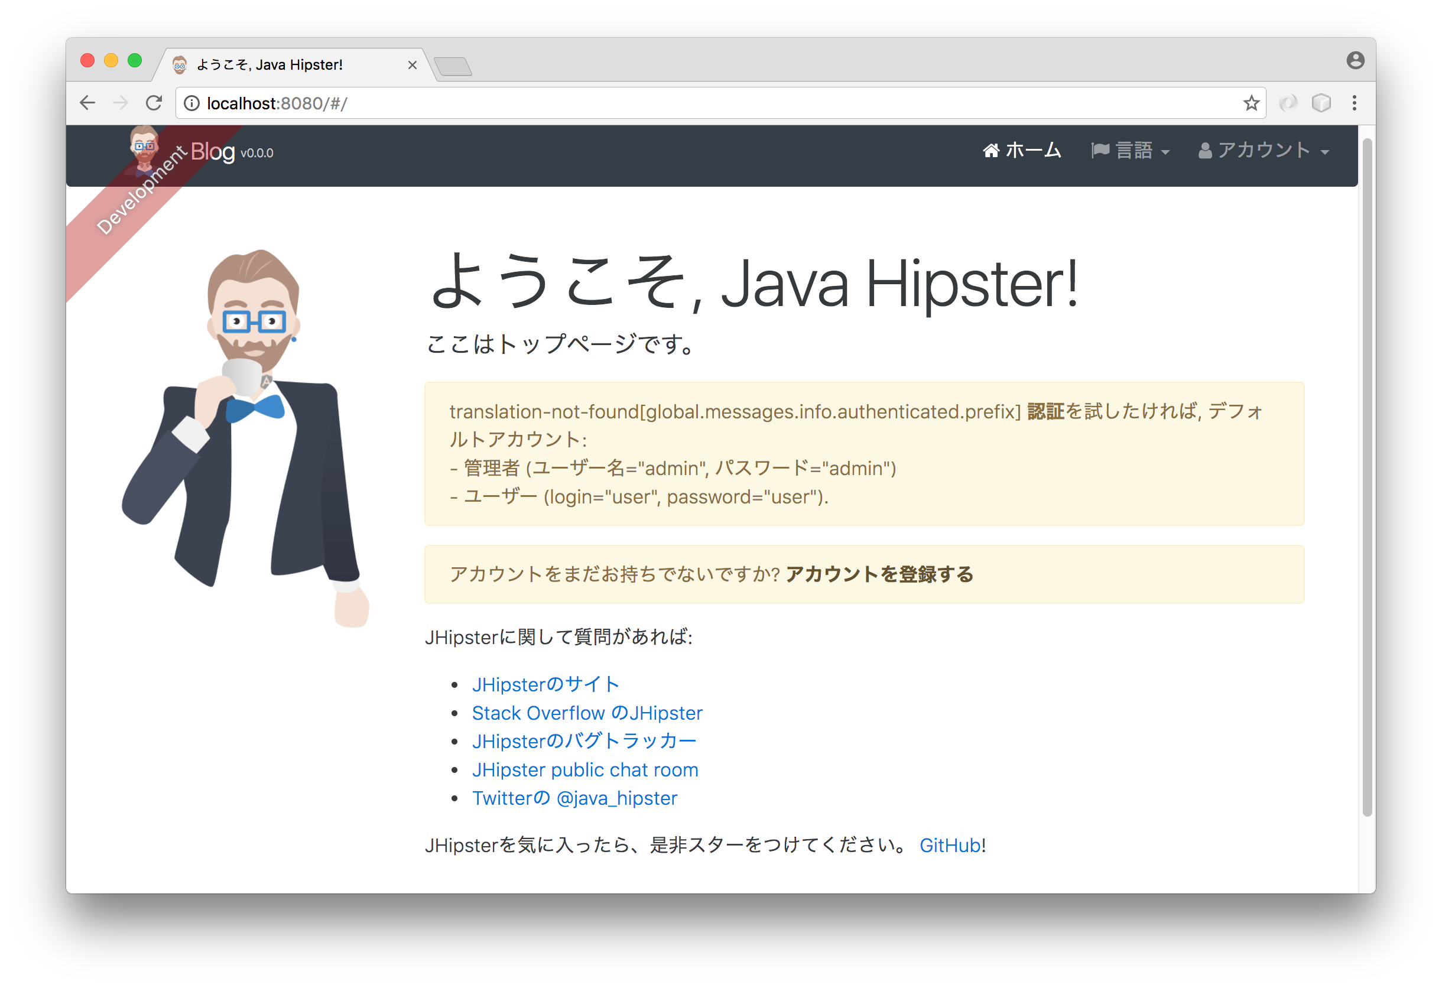Open JHipsterのバグトラッカー link

click(x=584, y=741)
